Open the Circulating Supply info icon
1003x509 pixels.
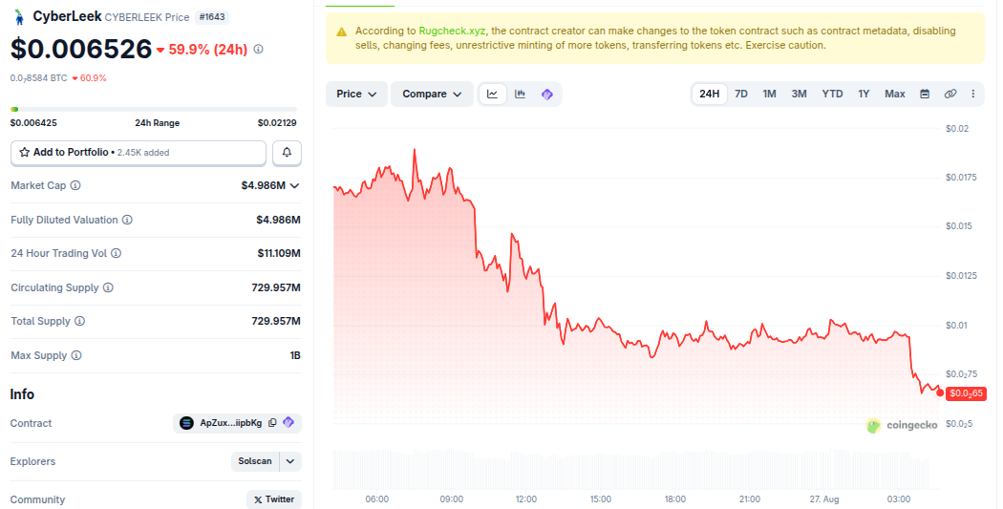click(108, 287)
